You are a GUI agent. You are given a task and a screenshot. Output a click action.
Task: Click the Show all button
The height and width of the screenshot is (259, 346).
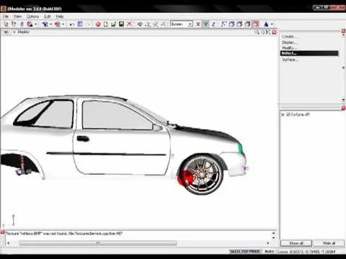click(x=296, y=243)
